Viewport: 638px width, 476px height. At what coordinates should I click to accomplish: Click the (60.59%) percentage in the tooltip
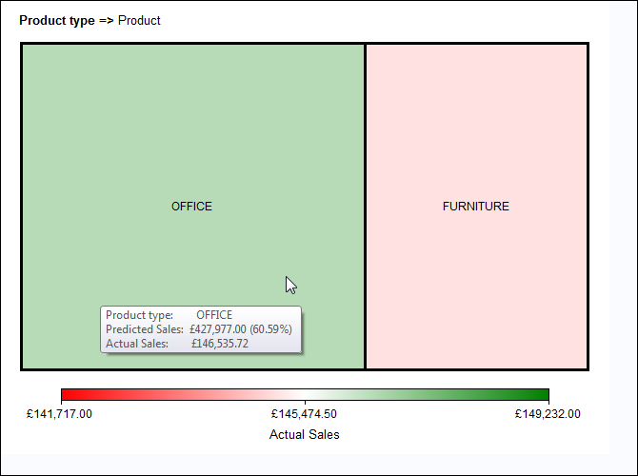tap(270, 329)
